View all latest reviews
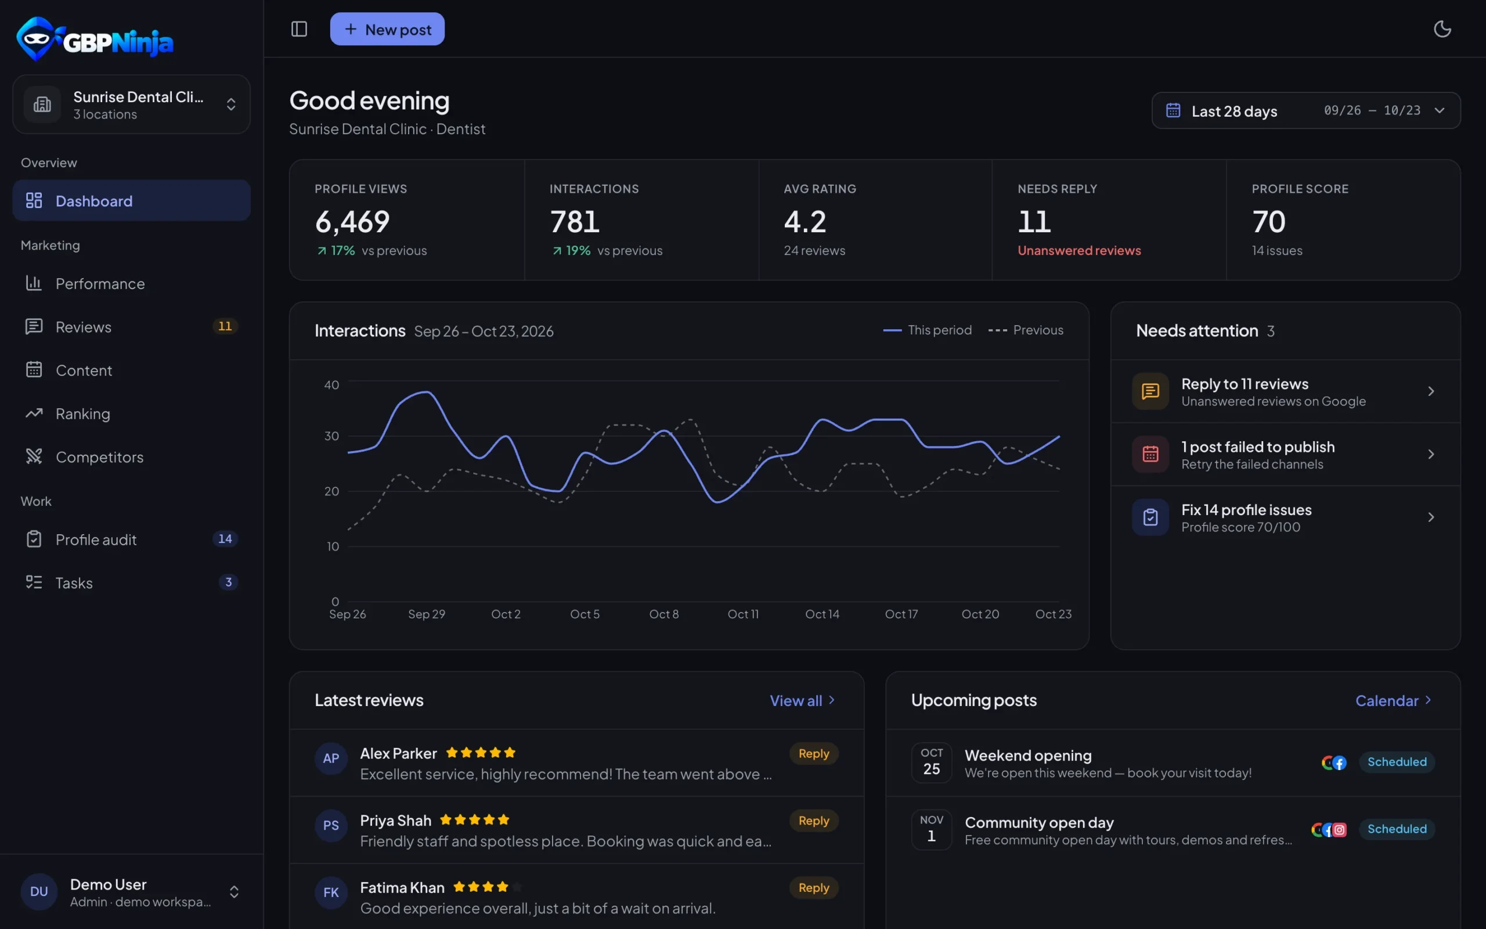The width and height of the screenshot is (1486, 929). 803,700
